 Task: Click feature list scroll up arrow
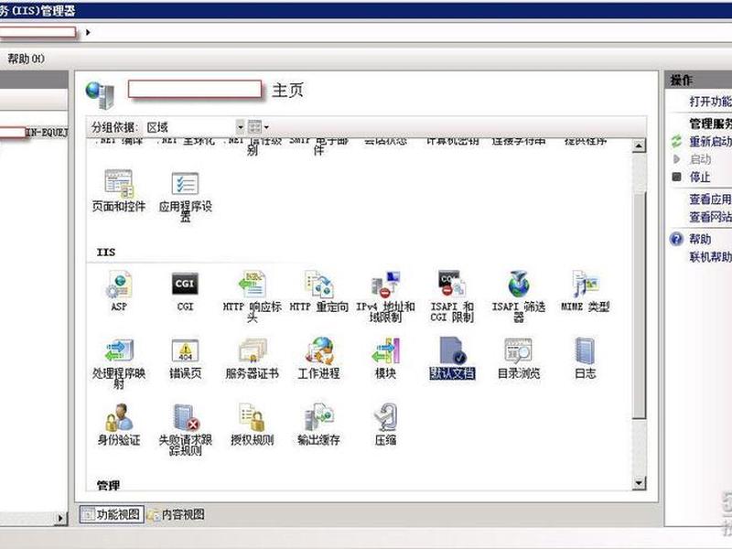tap(639, 146)
